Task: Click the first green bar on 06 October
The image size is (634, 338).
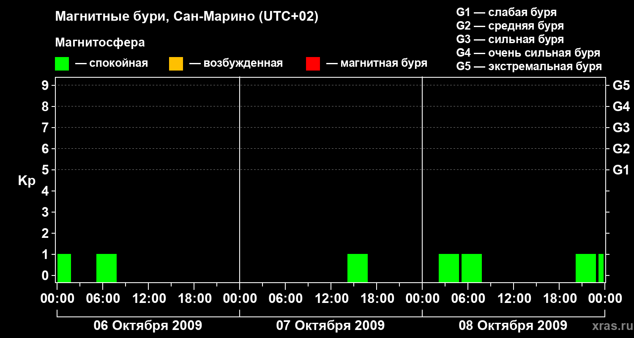Action: tap(64, 268)
